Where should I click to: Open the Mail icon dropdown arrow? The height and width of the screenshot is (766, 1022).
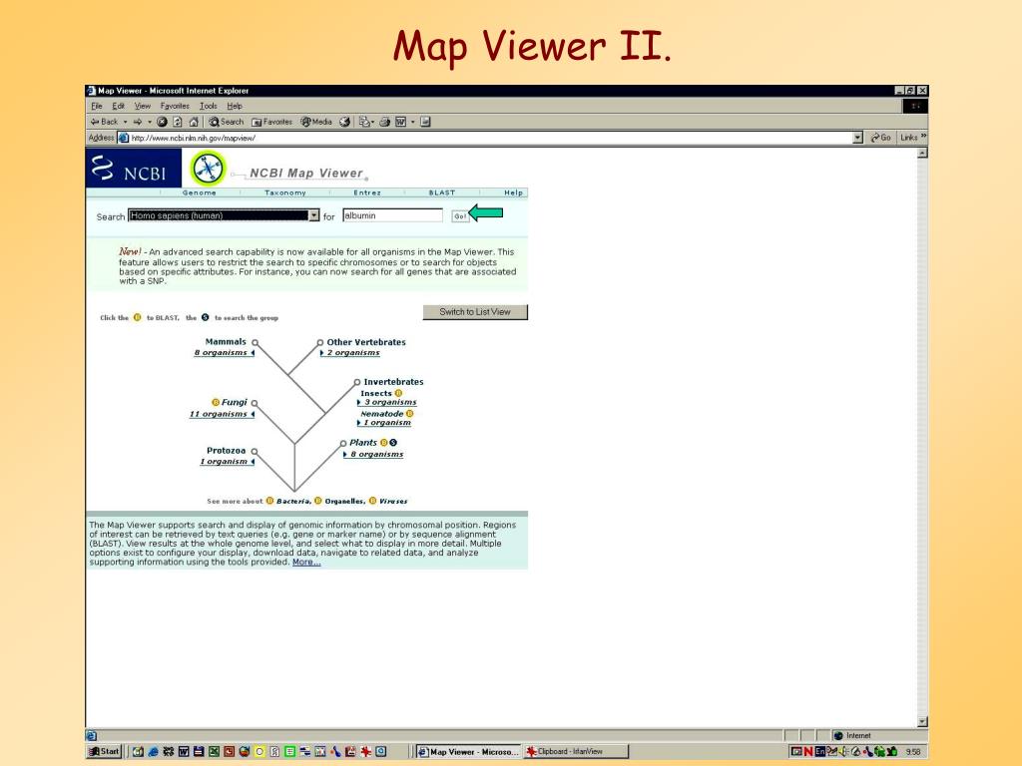[x=372, y=122]
